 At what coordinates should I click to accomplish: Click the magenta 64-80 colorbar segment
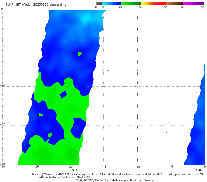coord(194,3)
